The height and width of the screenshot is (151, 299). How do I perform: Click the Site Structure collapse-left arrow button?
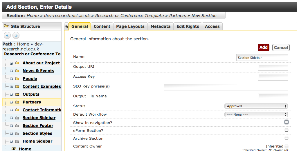click(8, 35)
